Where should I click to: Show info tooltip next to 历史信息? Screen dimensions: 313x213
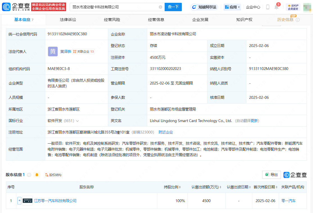pos(298,20)
